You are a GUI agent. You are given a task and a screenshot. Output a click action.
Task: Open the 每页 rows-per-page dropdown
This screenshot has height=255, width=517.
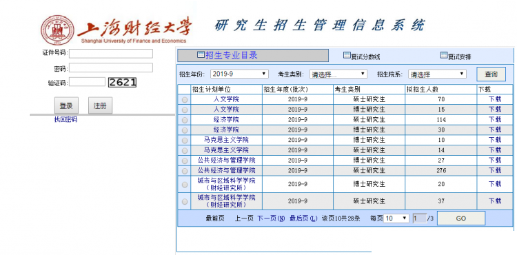click(396, 218)
